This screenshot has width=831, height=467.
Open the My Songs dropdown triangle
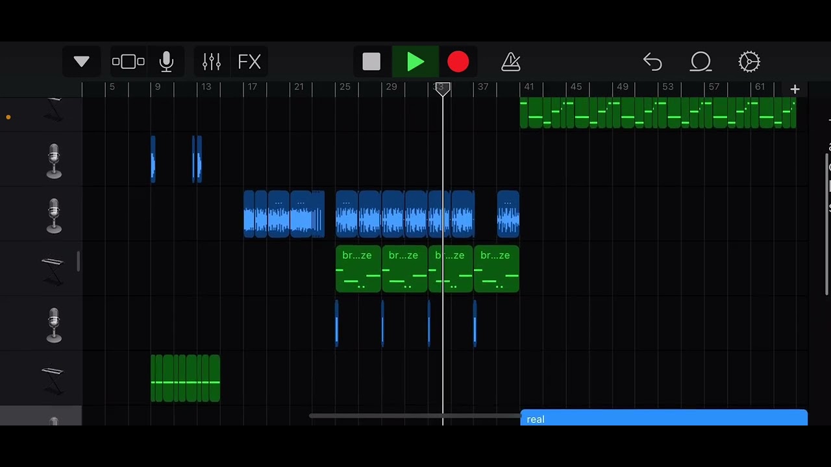tap(81, 62)
